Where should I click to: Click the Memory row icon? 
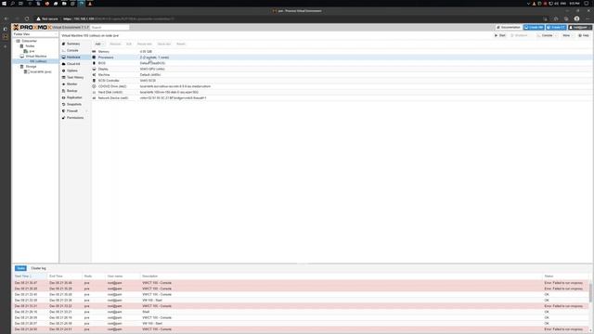click(94, 52)
